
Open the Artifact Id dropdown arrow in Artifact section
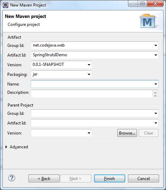[156, 55]
